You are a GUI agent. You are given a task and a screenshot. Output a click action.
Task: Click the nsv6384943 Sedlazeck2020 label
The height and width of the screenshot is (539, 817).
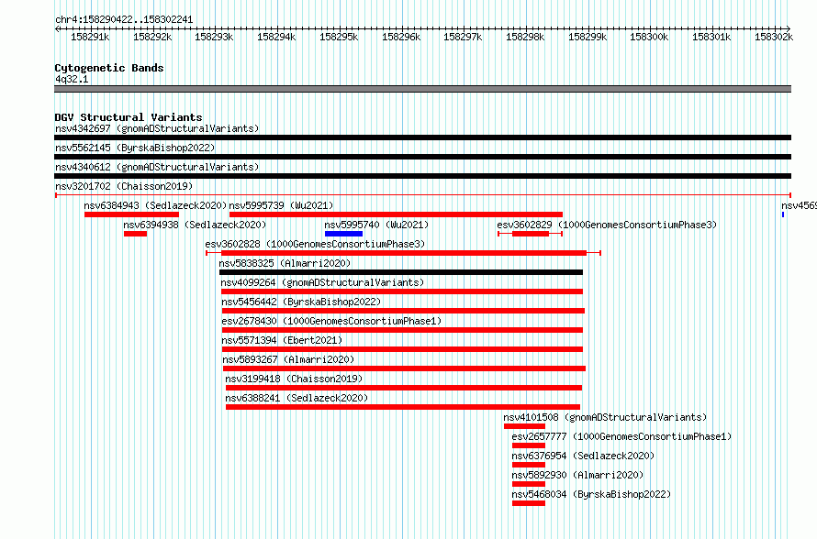point(155,205)
